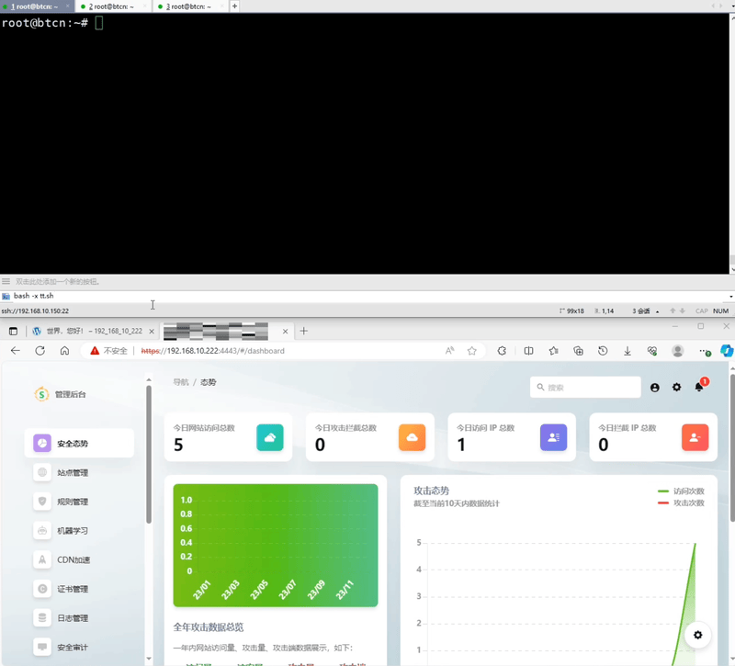Click the teal cloud icon on visits card
Viewport: 735px width, 666px height.
270,437
